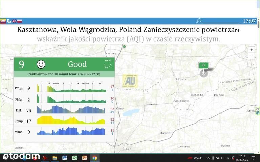Viewport: 260px width, 162px height.
Task: Switch to English via the UK flag
Action: 14,21
